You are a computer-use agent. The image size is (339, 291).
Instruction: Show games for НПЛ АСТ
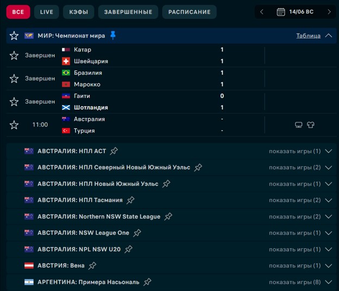pos(294,151)
